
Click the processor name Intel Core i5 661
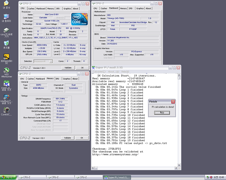click(52, 14)
